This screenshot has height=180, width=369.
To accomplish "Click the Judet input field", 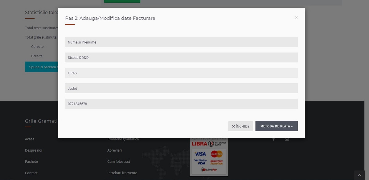I will (x=181, y=88).
